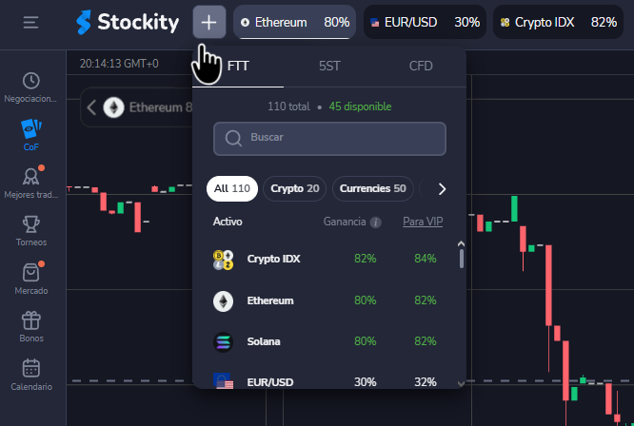Open Calendario in sidebar
This screenshot has height=426, width=634.
(x=31, y=375)
